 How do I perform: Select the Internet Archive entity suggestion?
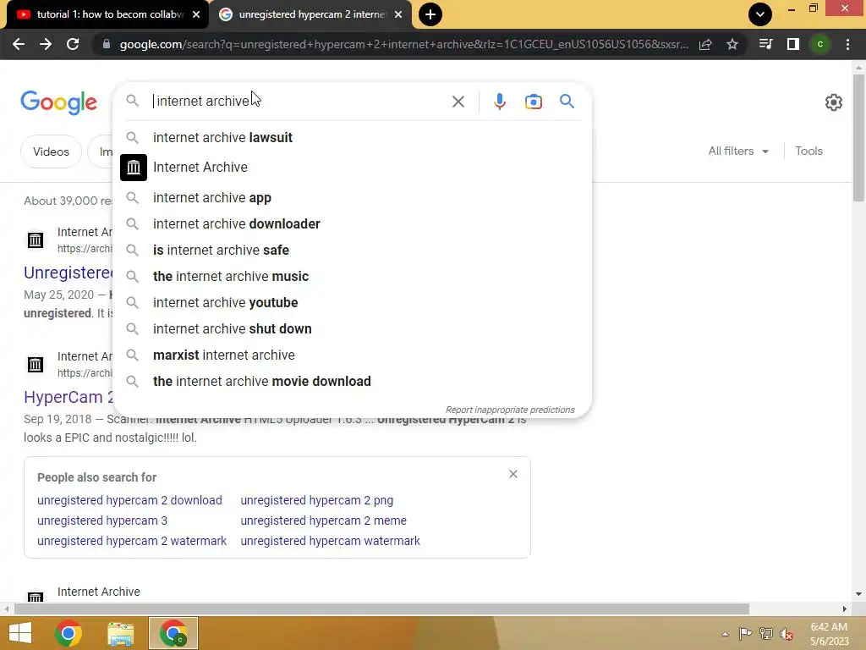(x=352, y=168)
